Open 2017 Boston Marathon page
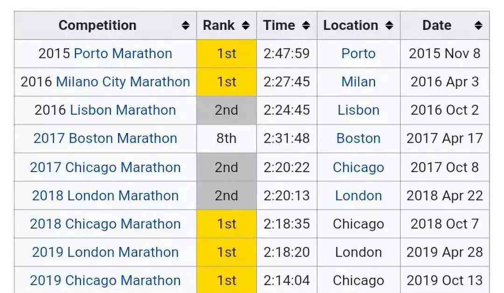The width and height of the screenshot is (504, 293). point(105,139)
